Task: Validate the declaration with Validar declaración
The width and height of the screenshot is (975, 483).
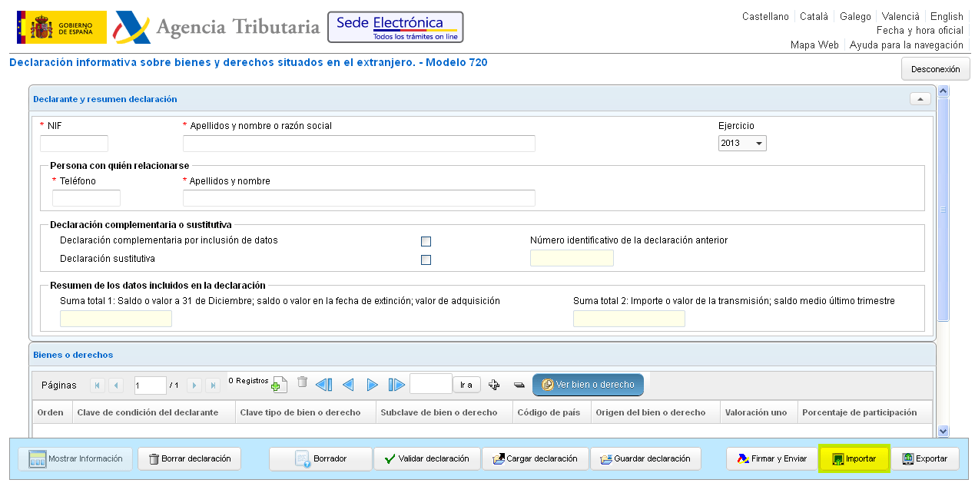Action: pyautogui.click(x=426, y=458)
